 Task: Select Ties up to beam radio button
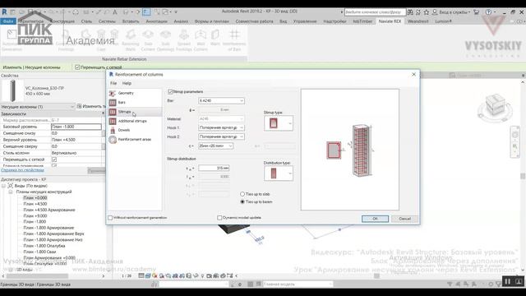(x=242, y=201)
